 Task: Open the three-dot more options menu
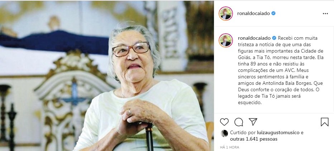pyautogui.click(x=325, y=14)
